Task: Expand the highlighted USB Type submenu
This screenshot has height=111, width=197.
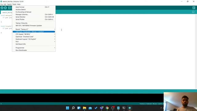Action: click(x=34, y=32)
